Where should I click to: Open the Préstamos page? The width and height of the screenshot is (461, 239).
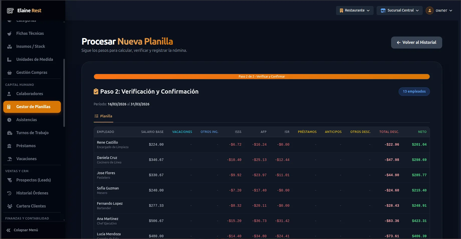(32, 146)
